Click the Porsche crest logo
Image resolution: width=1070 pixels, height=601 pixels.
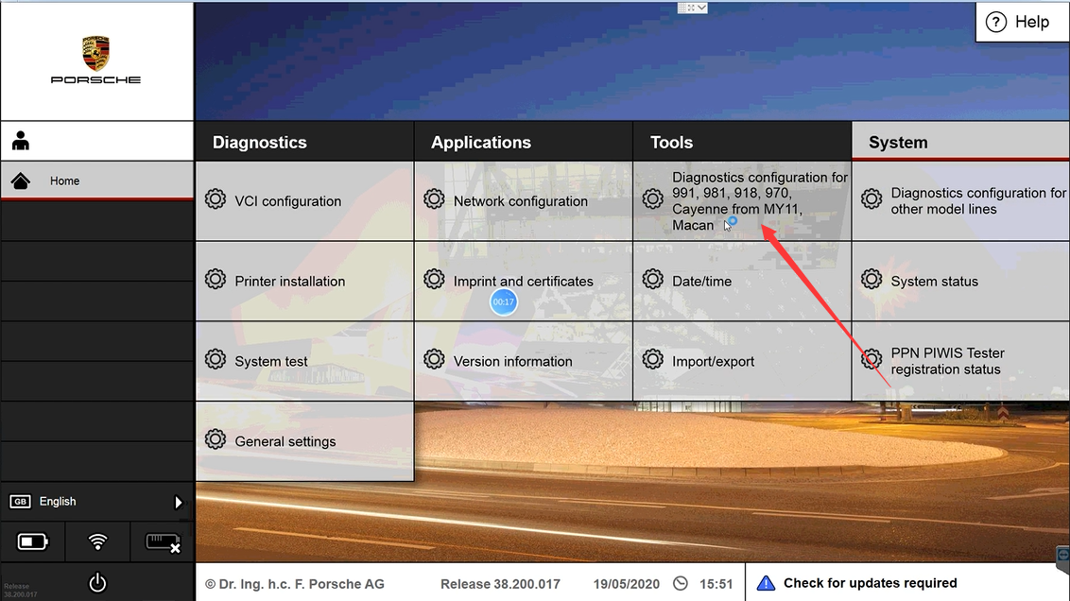pos(95,53)
